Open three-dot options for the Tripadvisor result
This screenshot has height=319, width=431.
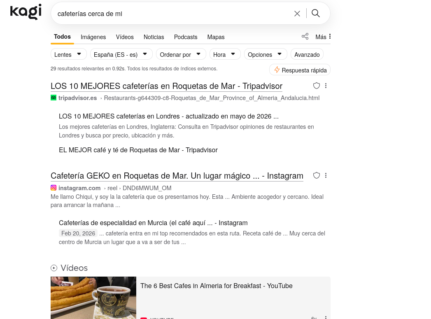coord(326,86)
